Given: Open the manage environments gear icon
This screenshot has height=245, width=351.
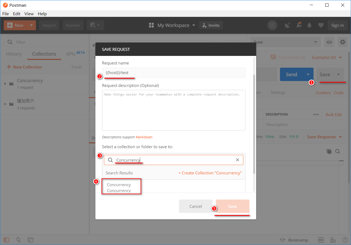Looking at the screenshot, I should [x=342, y=42].
